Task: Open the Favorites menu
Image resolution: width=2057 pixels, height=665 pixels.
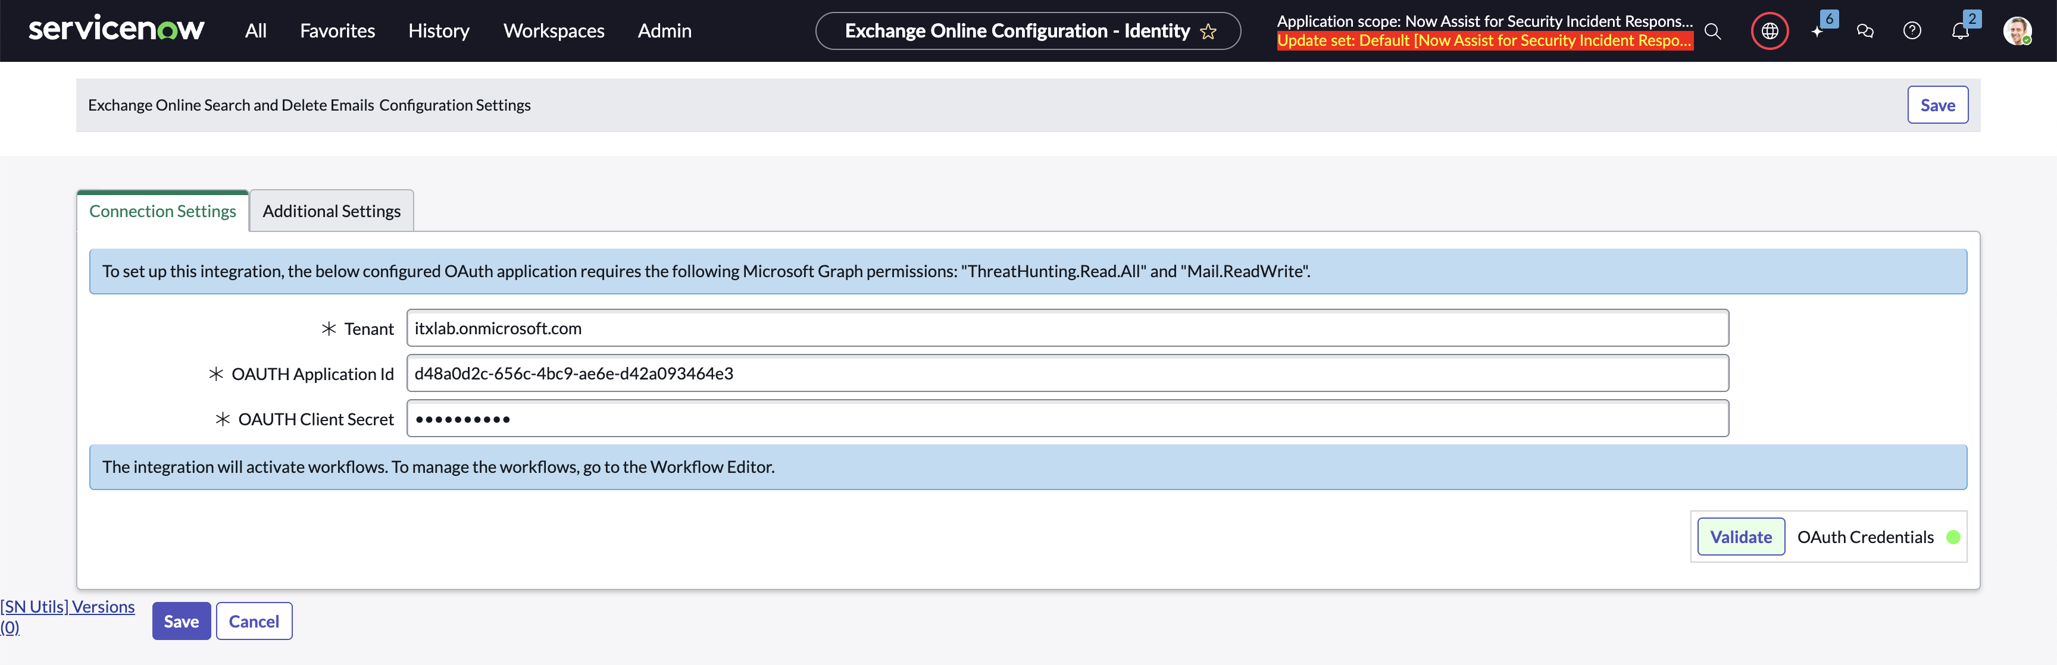Action: 337,31
